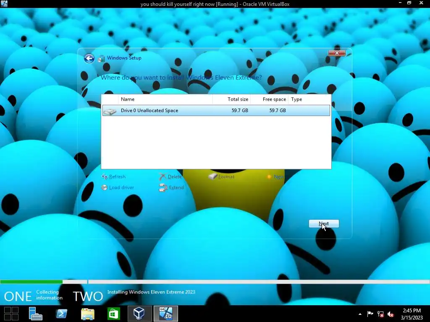Open the Windows Start button

(x=11, y=314)
